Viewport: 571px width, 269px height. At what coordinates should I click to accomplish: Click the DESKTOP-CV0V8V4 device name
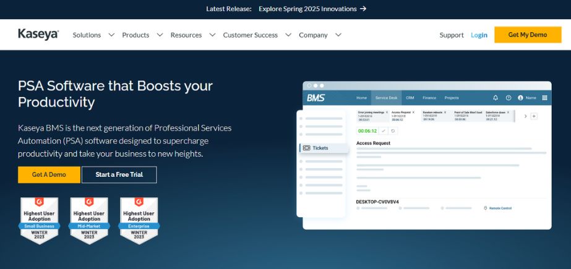point(377,202)
